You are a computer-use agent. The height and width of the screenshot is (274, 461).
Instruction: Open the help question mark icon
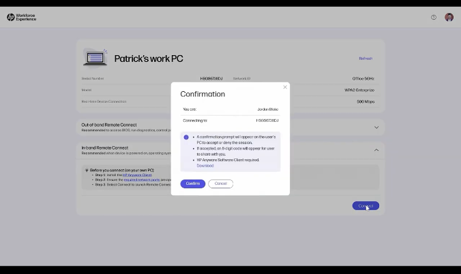click(x=433, y=17)
